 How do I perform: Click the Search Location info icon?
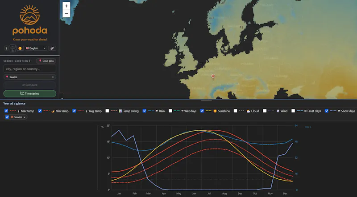point(30,61)
